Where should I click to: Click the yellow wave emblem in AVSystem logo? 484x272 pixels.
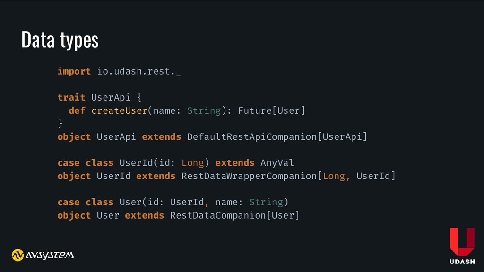pyautogui.click(x=18, y=255)
